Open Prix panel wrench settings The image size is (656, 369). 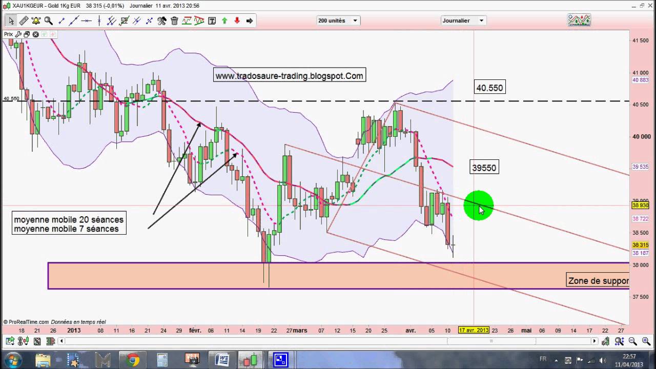pos(18,34)
